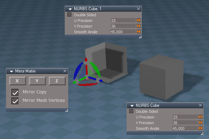Disable Mirror Mesh Vertices option
Screen dimensions: 209x139
click(x=15, y=101)
